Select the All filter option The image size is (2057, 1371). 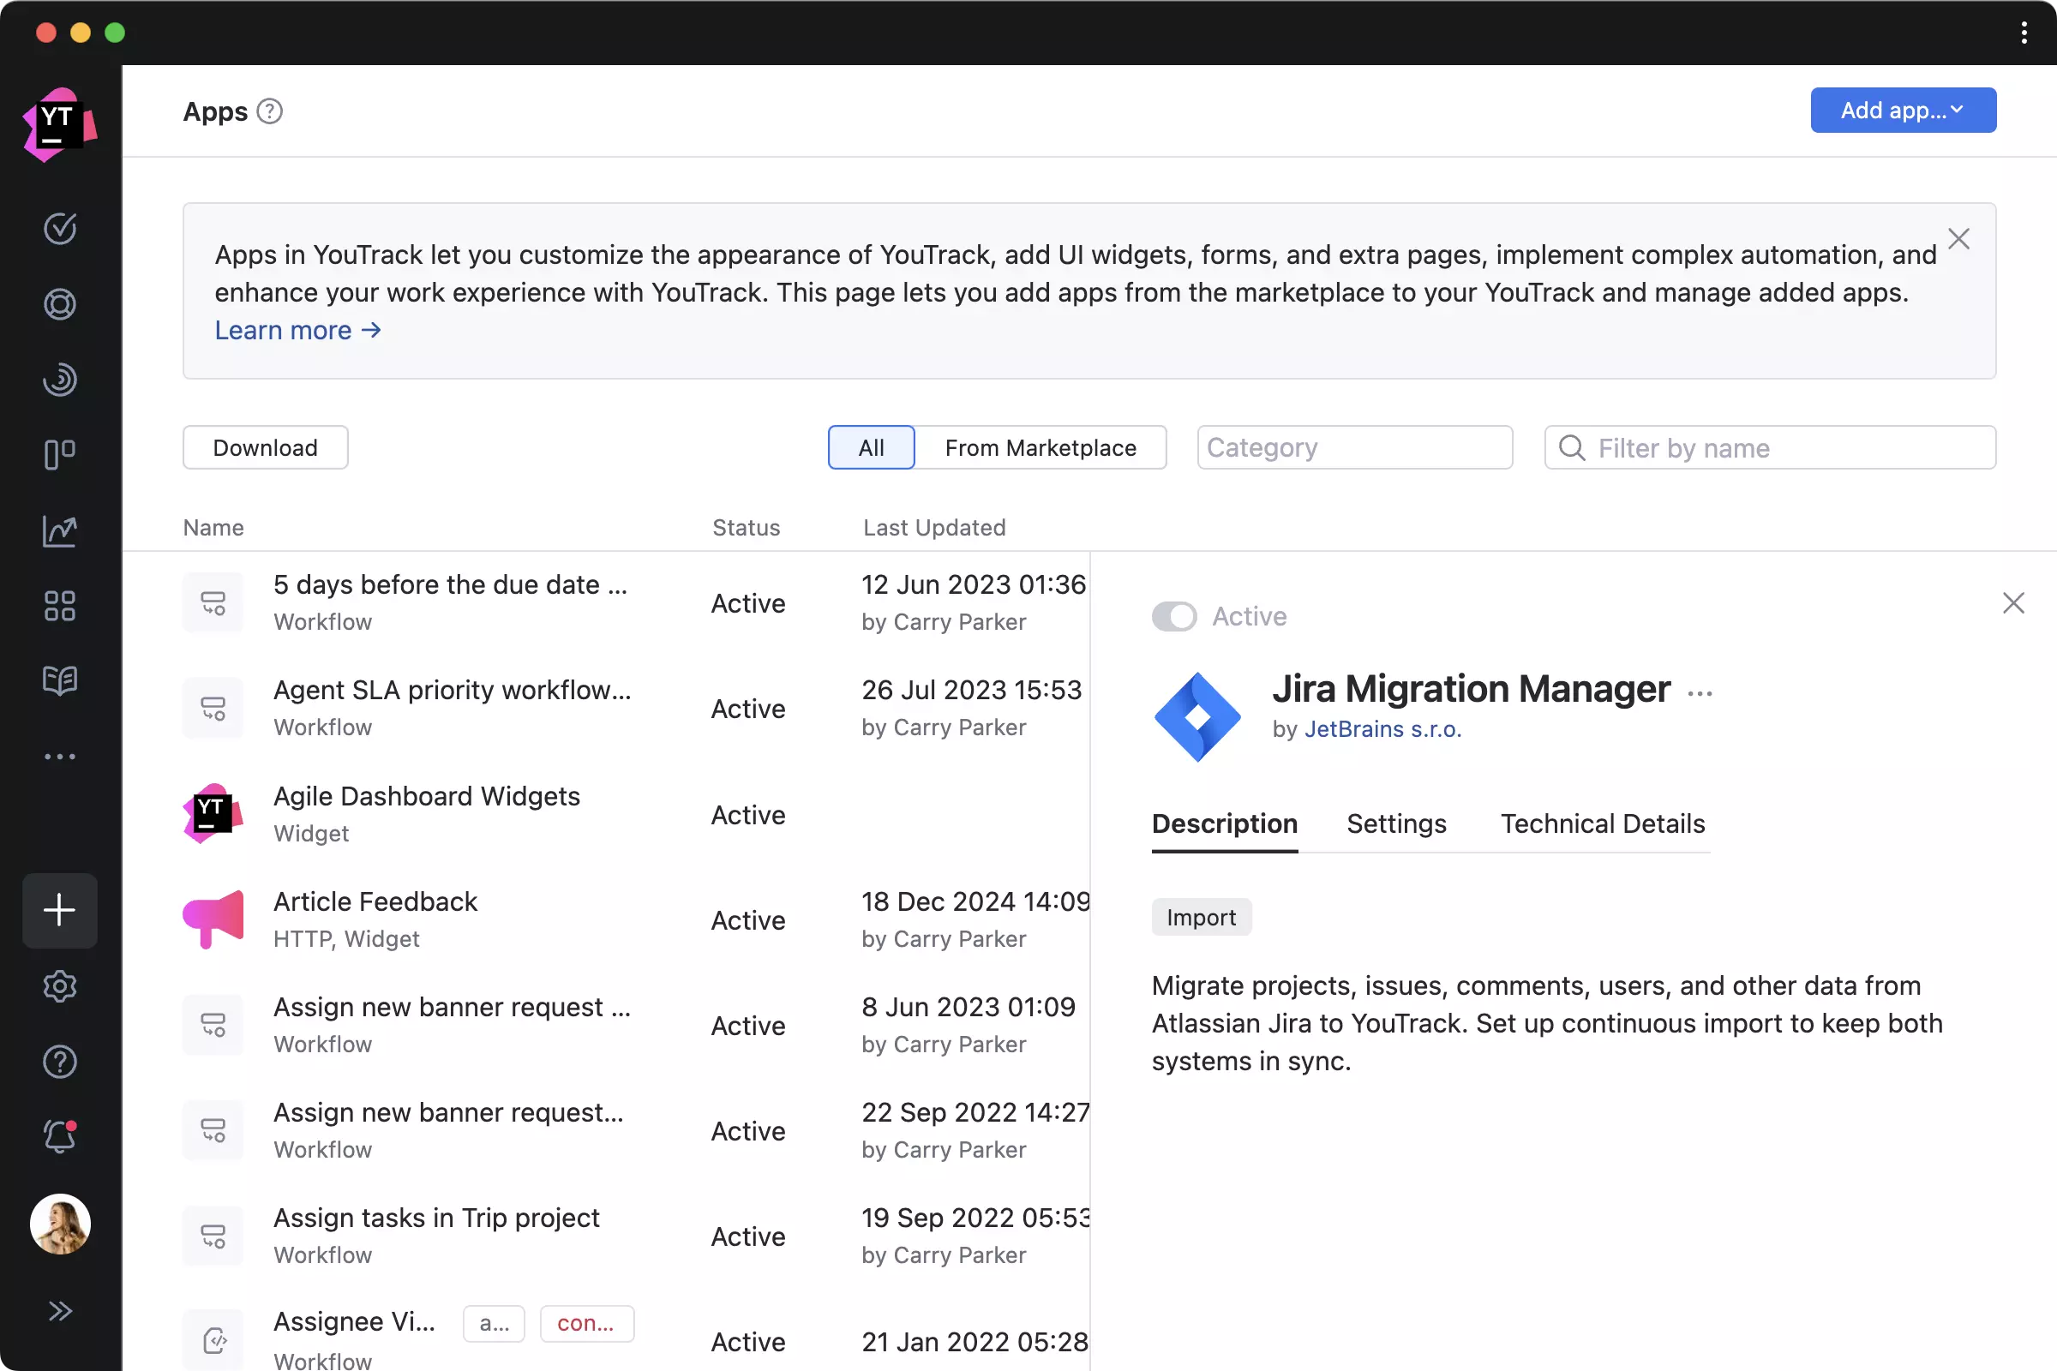point(870,447)
